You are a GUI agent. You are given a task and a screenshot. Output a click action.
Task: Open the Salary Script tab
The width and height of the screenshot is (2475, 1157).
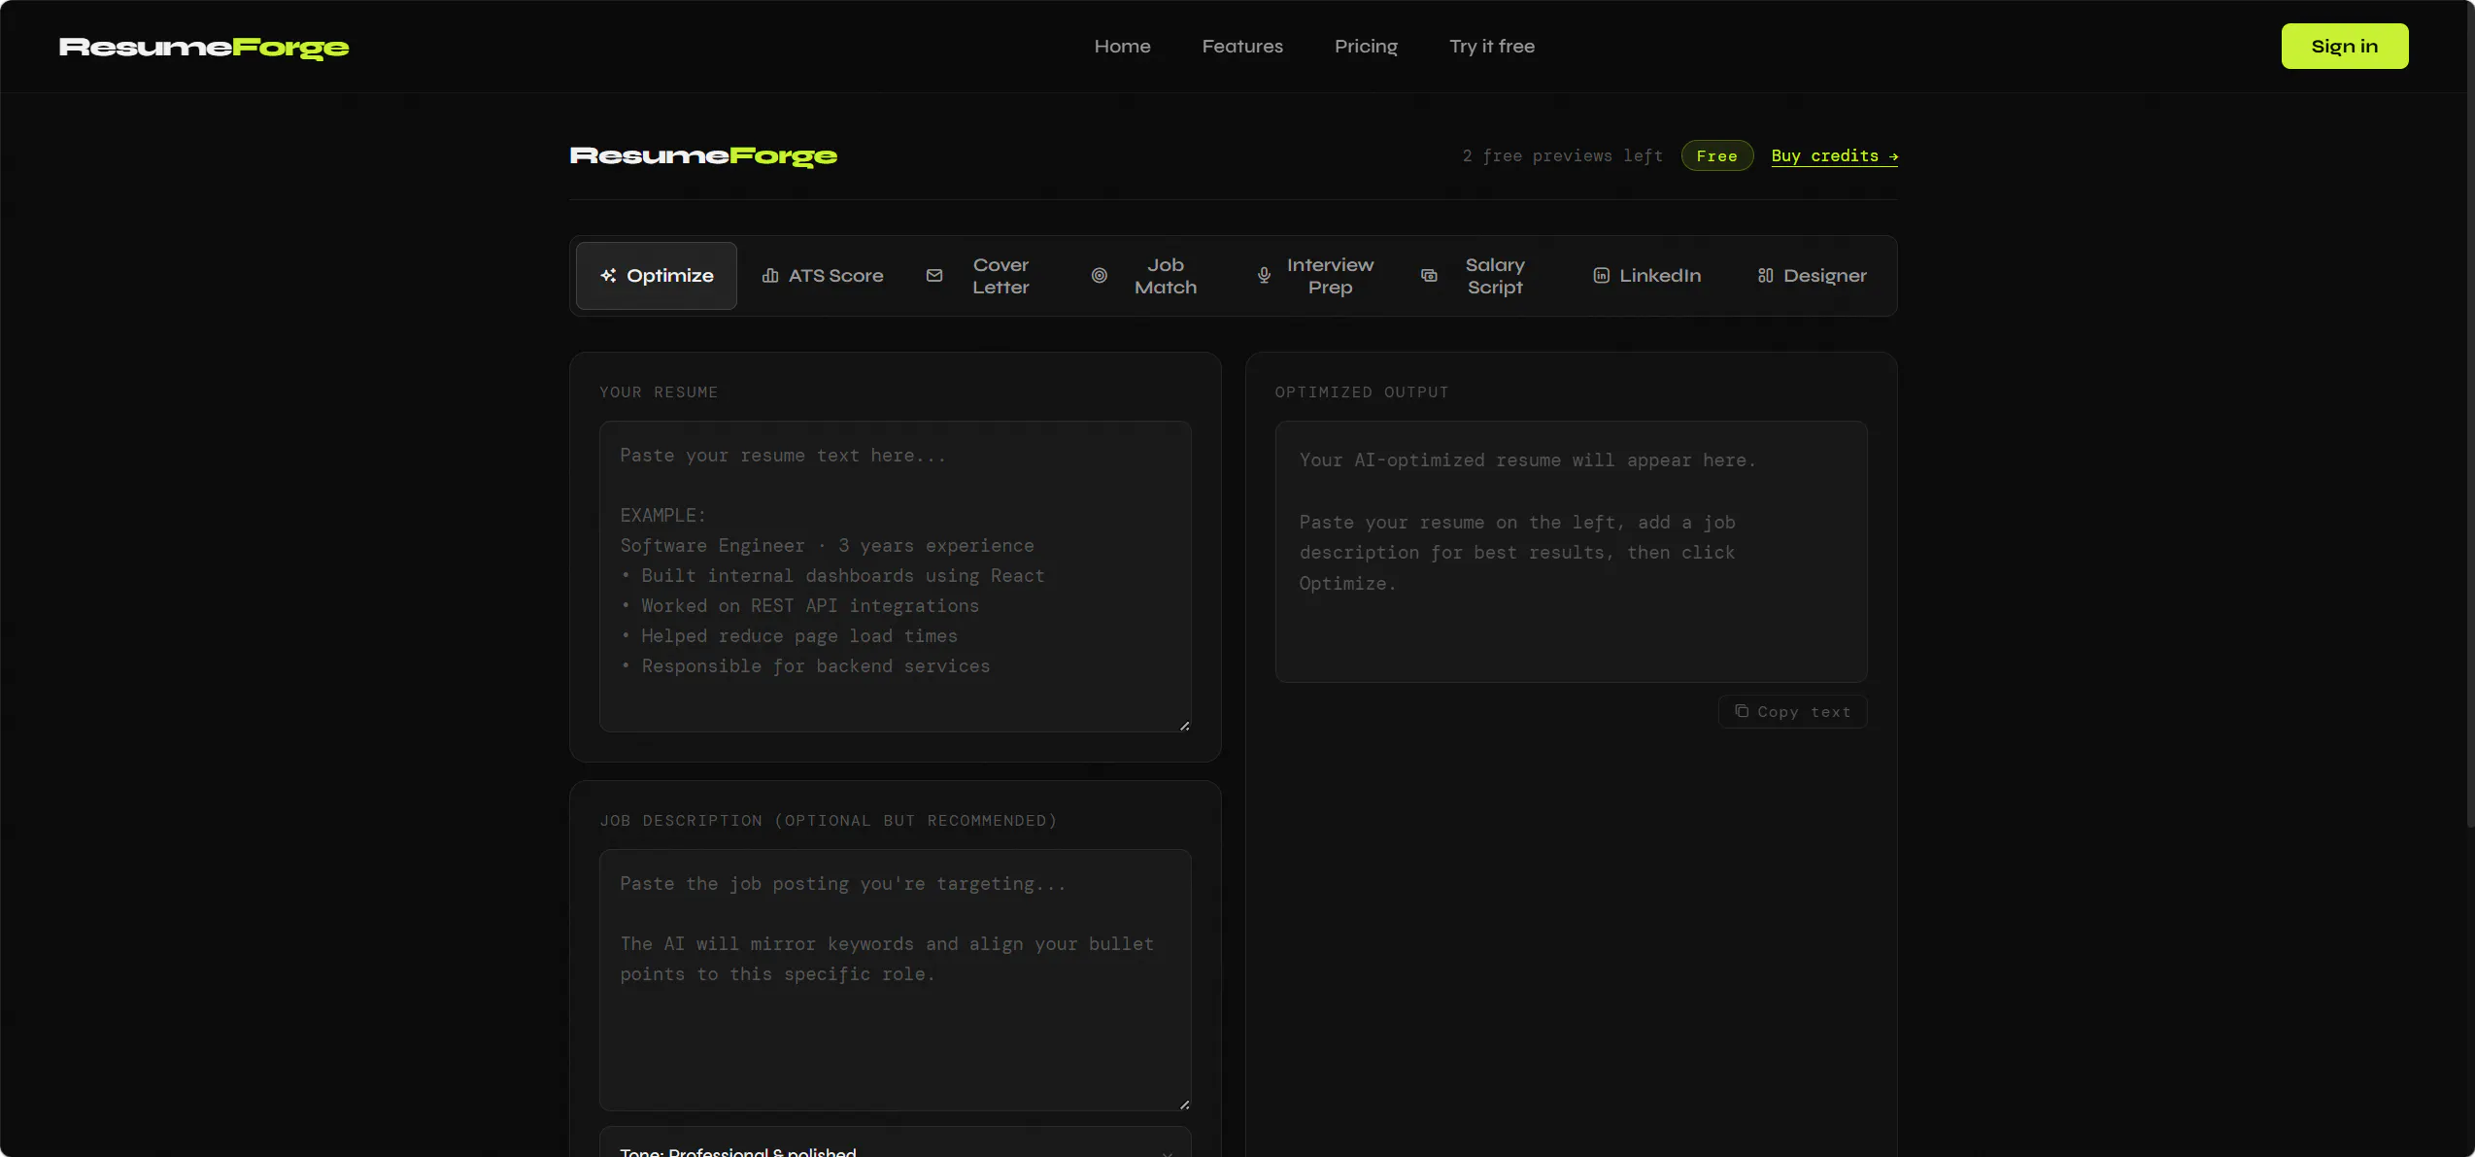point(1481,276)
